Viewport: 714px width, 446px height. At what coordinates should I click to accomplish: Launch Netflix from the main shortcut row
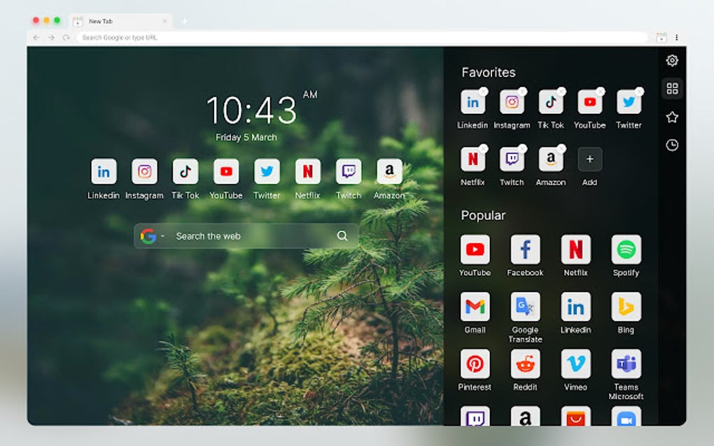[x=307, y=172]
